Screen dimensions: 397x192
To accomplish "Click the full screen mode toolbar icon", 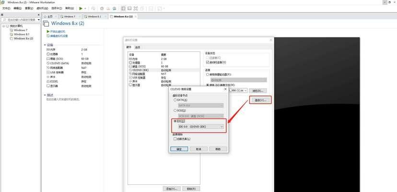I will point(136,8).
